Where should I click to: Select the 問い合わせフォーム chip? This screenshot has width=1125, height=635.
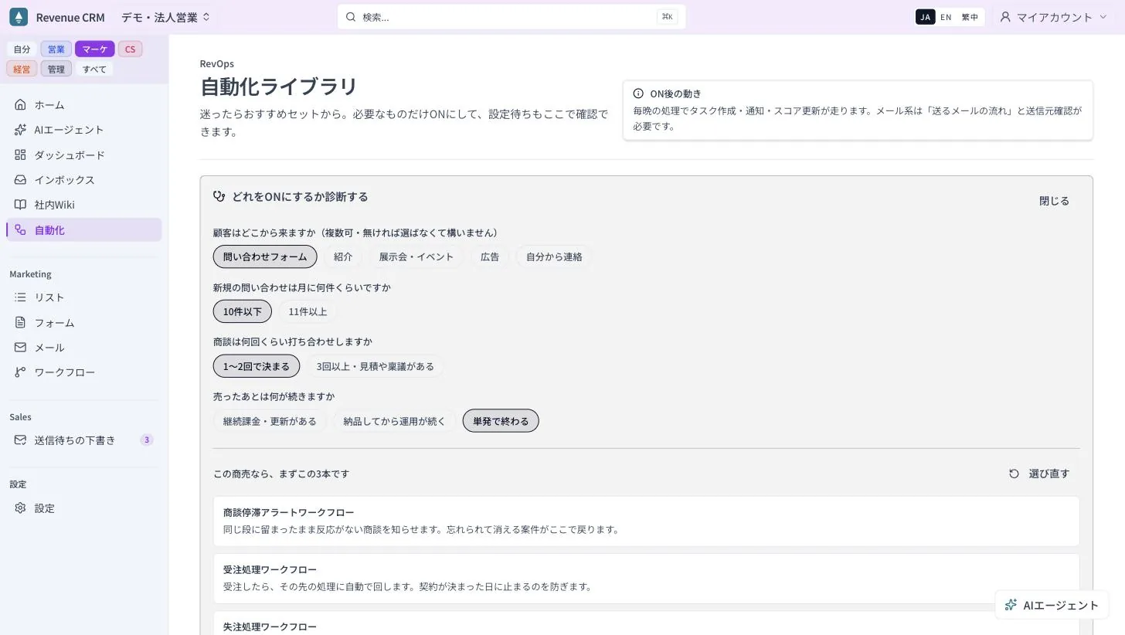[265, 256]
